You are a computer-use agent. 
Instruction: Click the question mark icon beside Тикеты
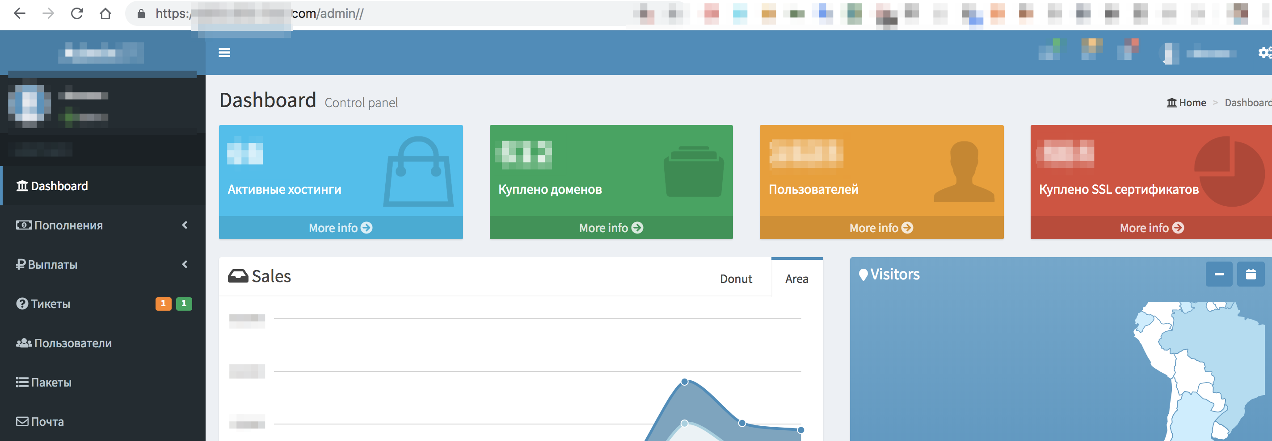(22, 304)
